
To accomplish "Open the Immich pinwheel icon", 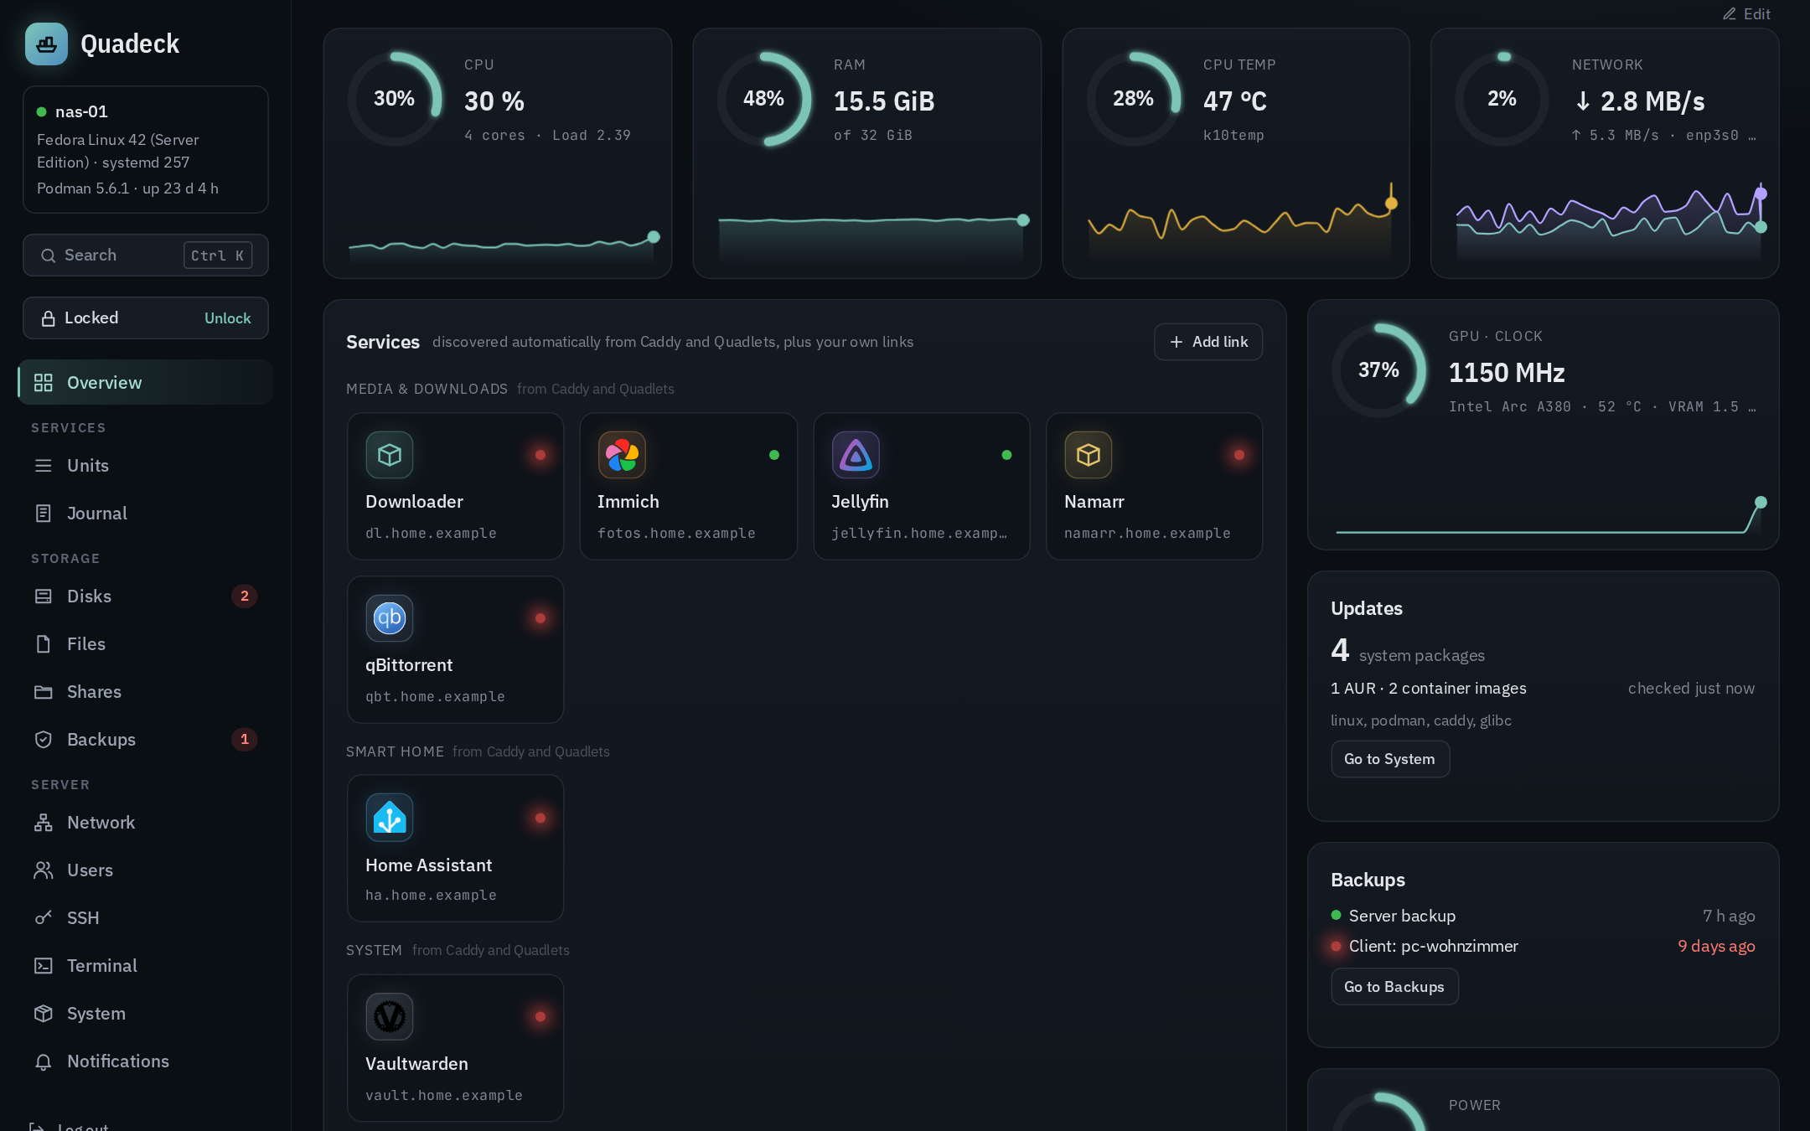I will (622, 455).
